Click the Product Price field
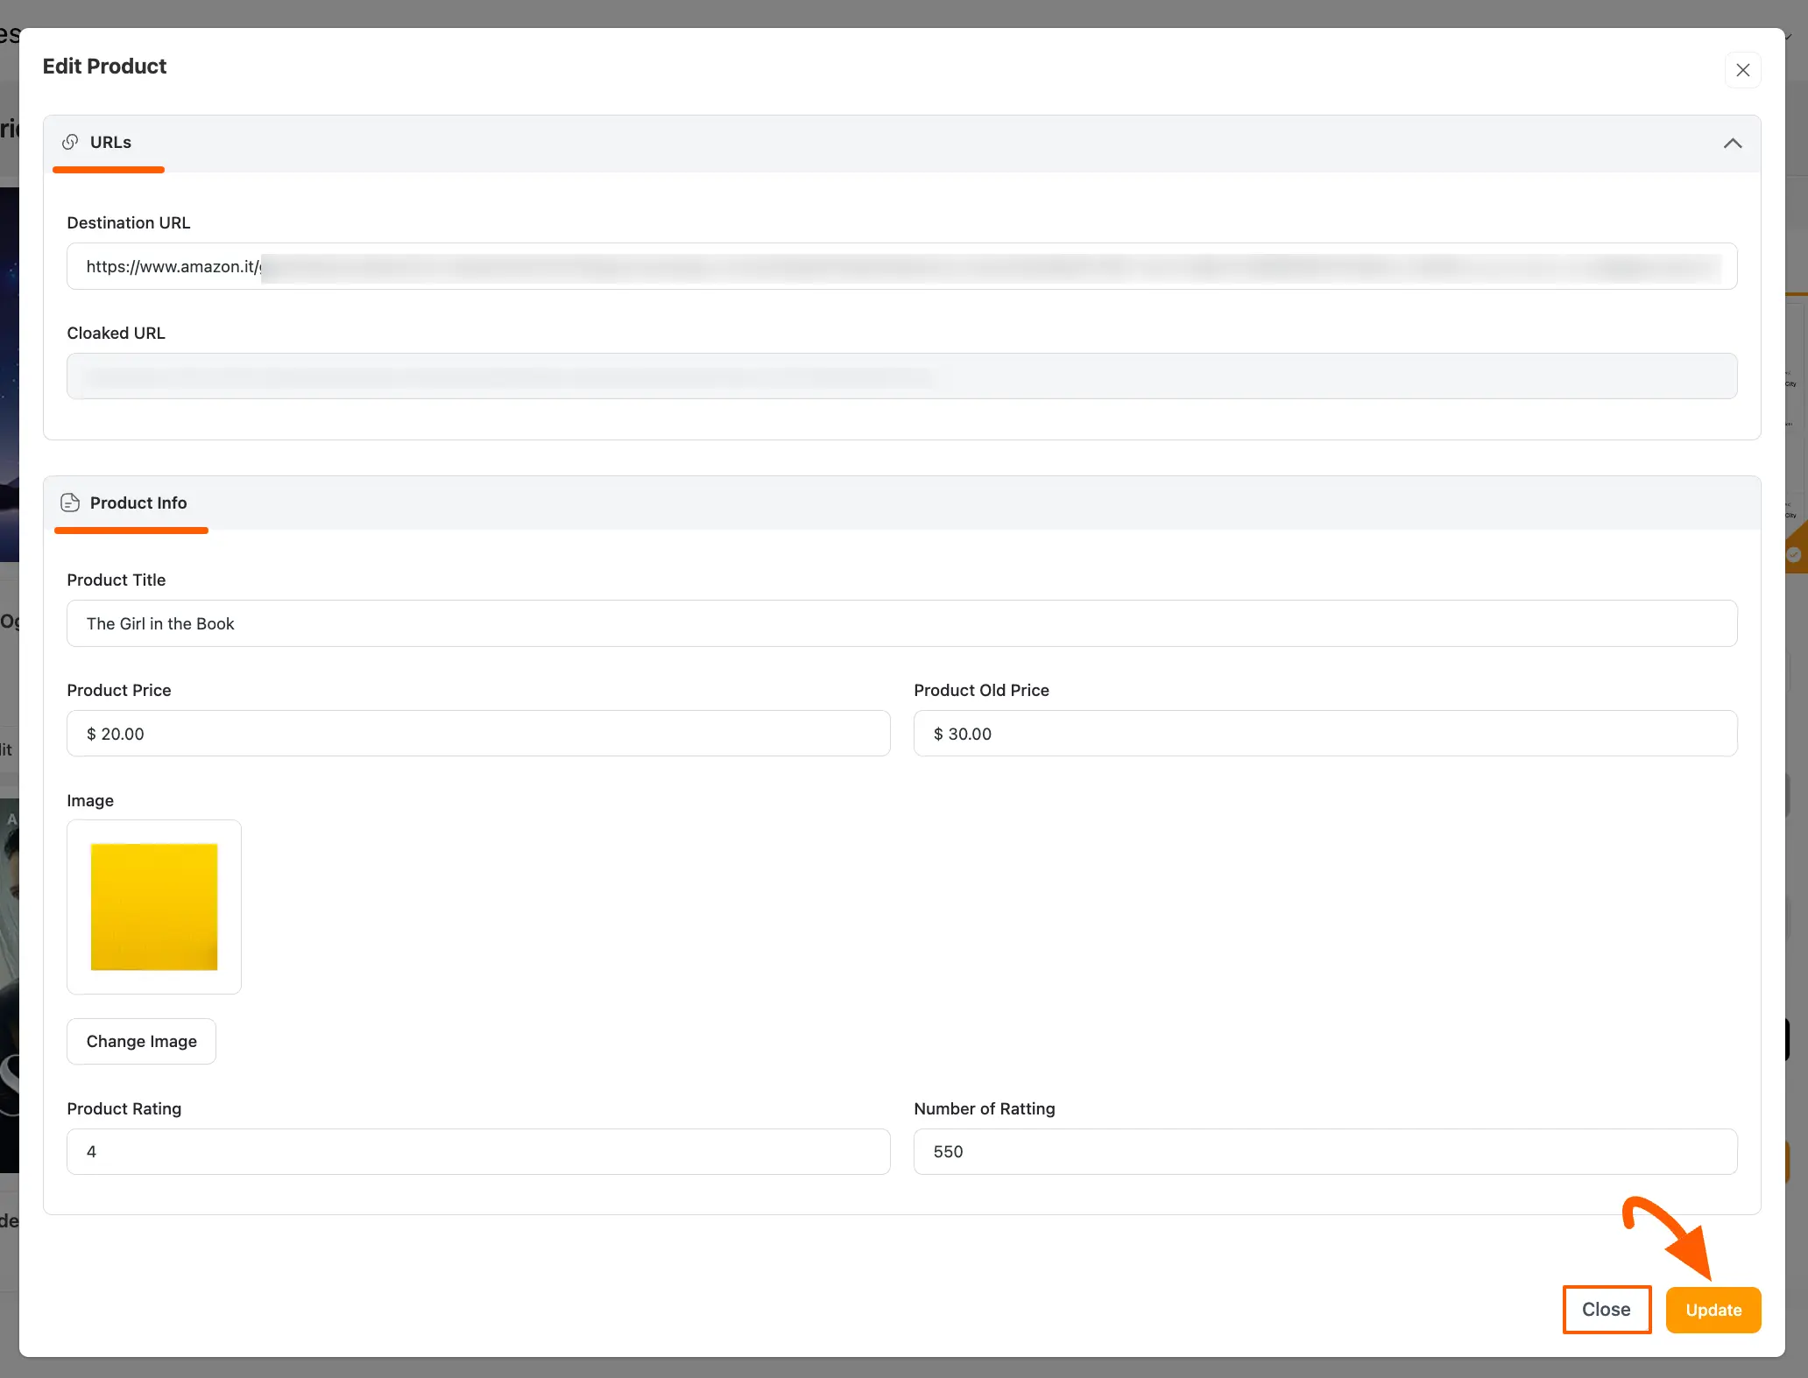The image size is (1808, 1378). [x=478, y=734]
